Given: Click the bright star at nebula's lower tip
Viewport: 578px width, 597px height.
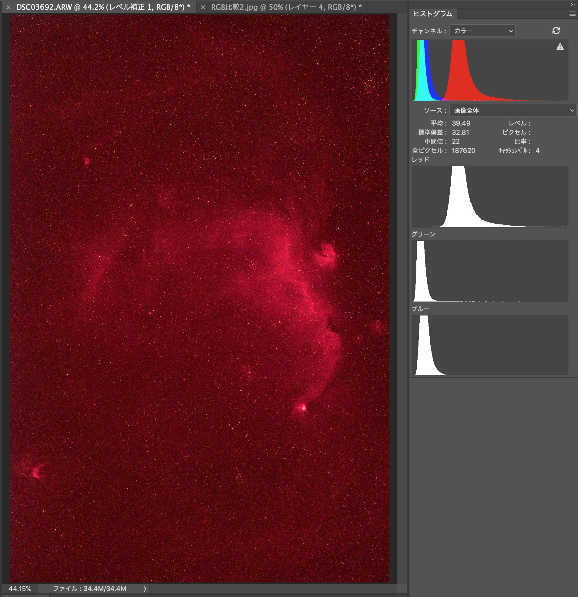Looking at the screenshot, I should (x=303, y=407).
